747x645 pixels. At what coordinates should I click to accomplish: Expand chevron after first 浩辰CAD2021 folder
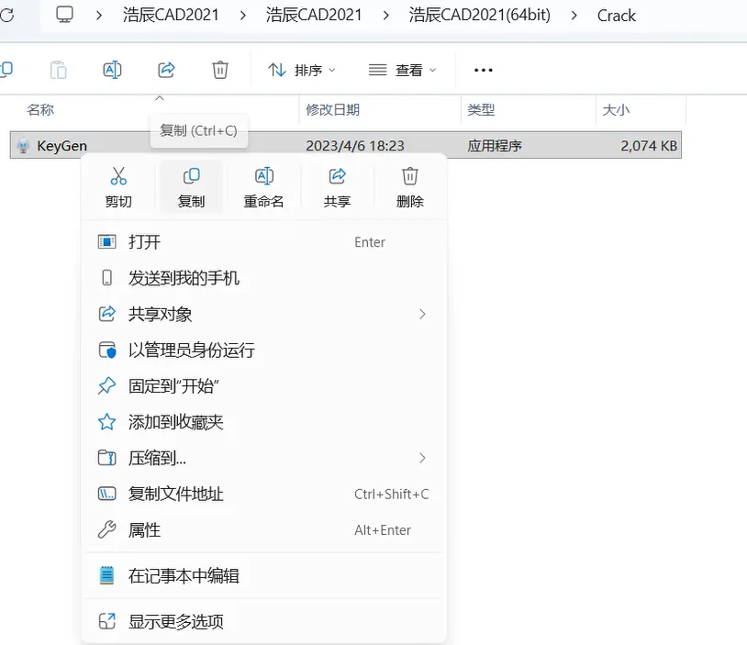[243, 16]
